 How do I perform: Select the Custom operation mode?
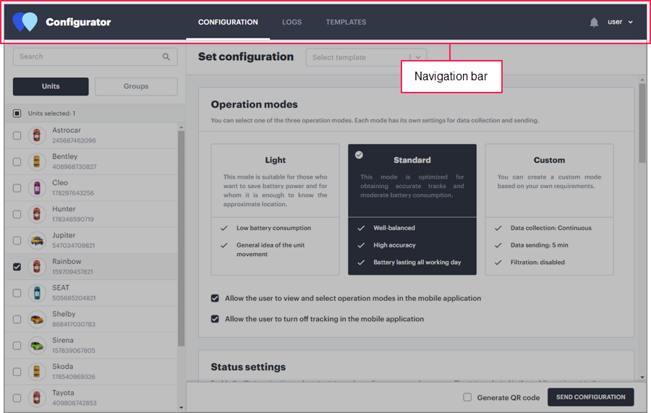tap(549, 210)
